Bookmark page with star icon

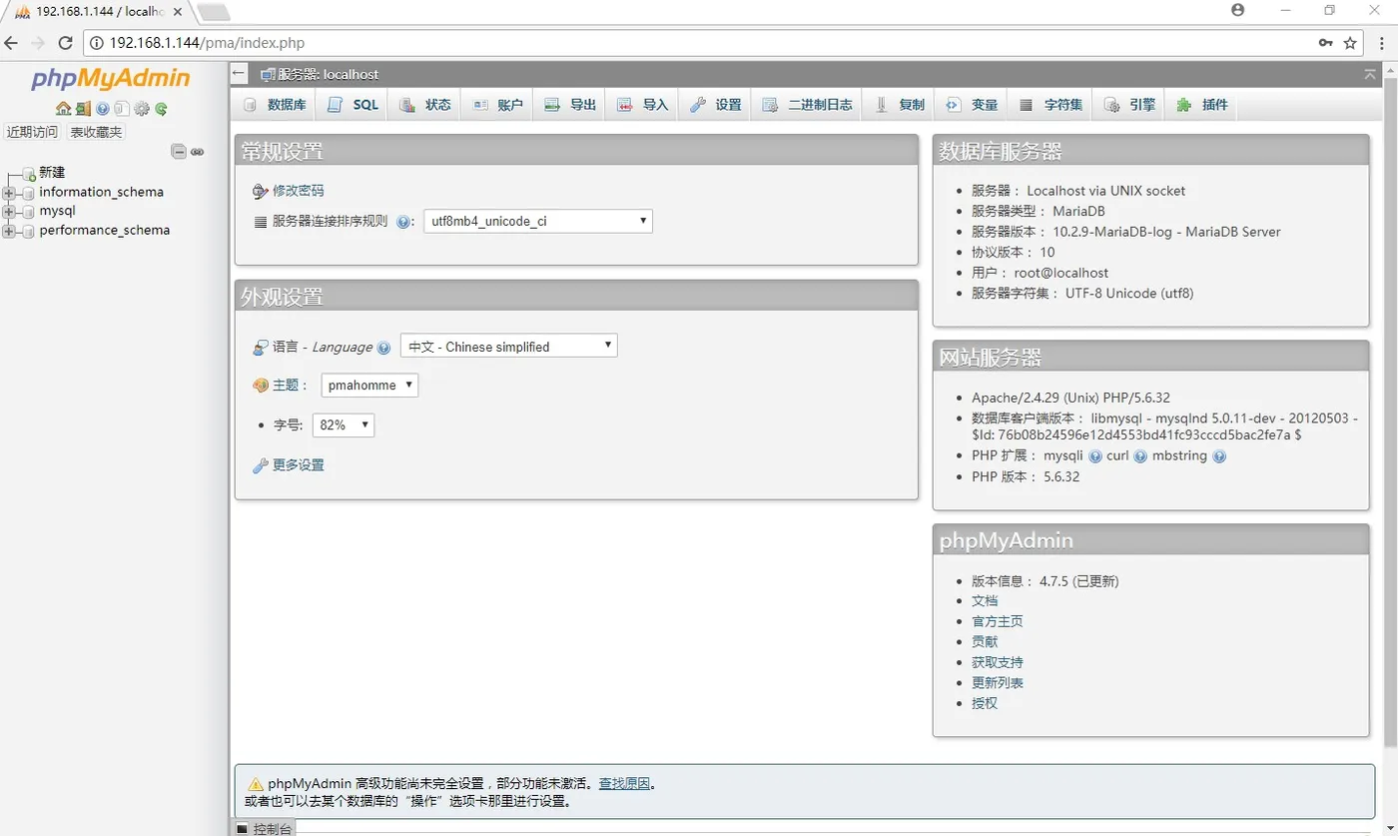(1350, 43)
